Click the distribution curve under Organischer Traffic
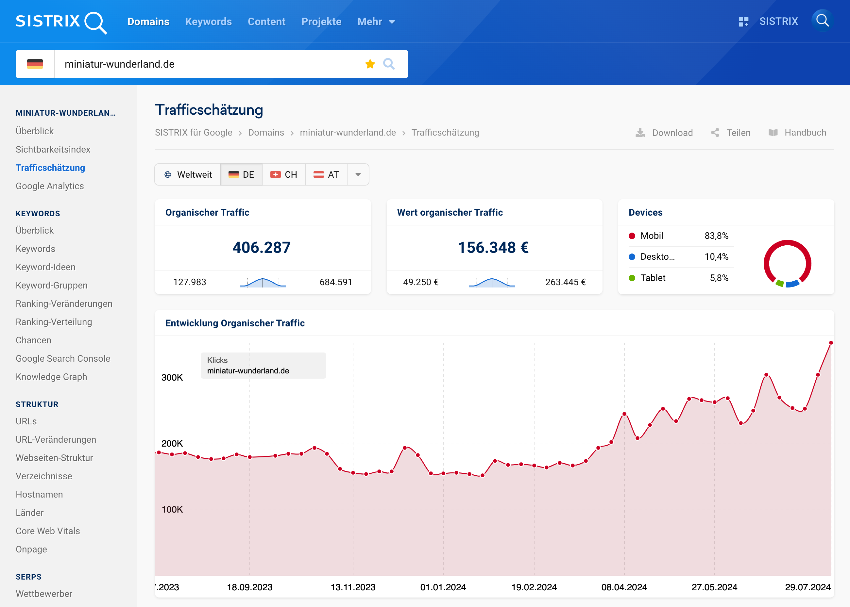The width and height of the screenshot is (850, 607). 263,283
